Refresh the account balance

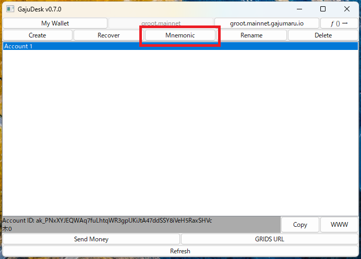click(x=180, y=251)
